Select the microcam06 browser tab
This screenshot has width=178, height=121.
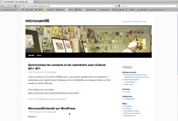[17, 2]
